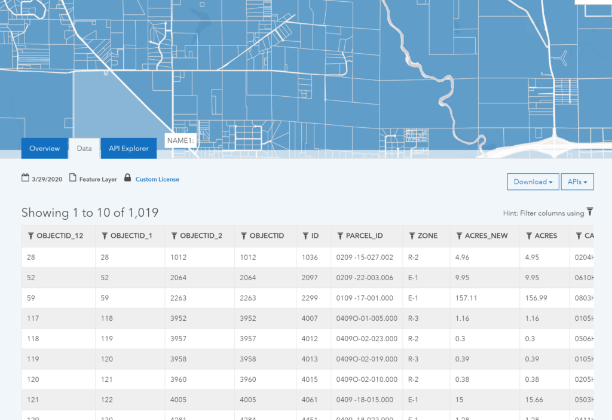The image size is (612, 420).
Task: Click the 3/29/2020 calendar date icon
Action: click(x=26, y=178)
